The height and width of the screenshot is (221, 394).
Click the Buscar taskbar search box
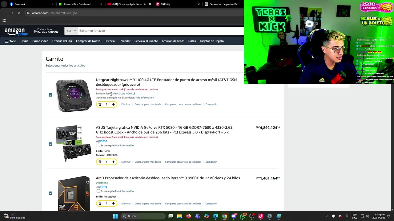[143, 216]
